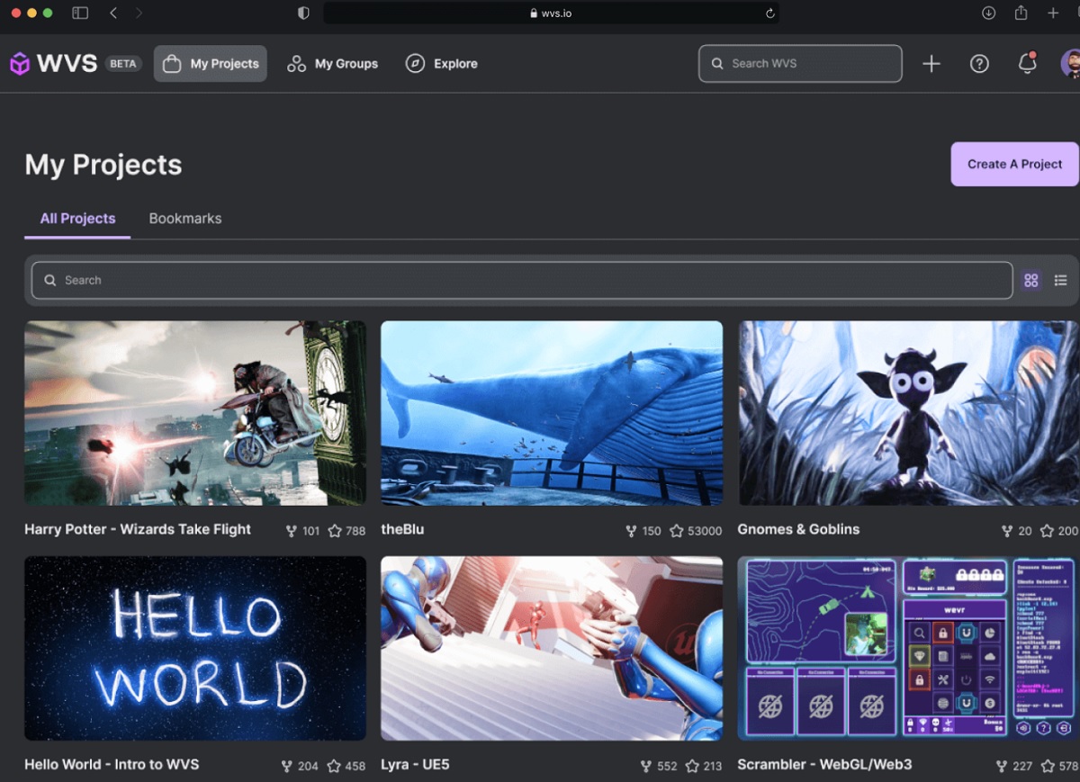Open the notifications bell
This screenshot has height=782, width=1080.
point(1027,63)
